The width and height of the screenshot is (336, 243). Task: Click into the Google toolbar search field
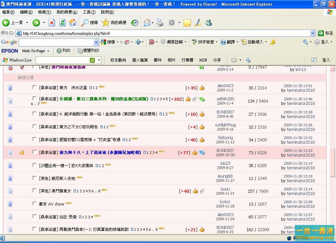click(56, 42)
